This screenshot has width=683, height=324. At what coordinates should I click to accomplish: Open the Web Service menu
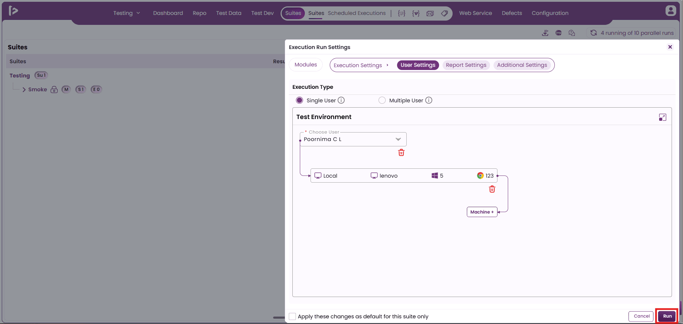tap(475, 13)
